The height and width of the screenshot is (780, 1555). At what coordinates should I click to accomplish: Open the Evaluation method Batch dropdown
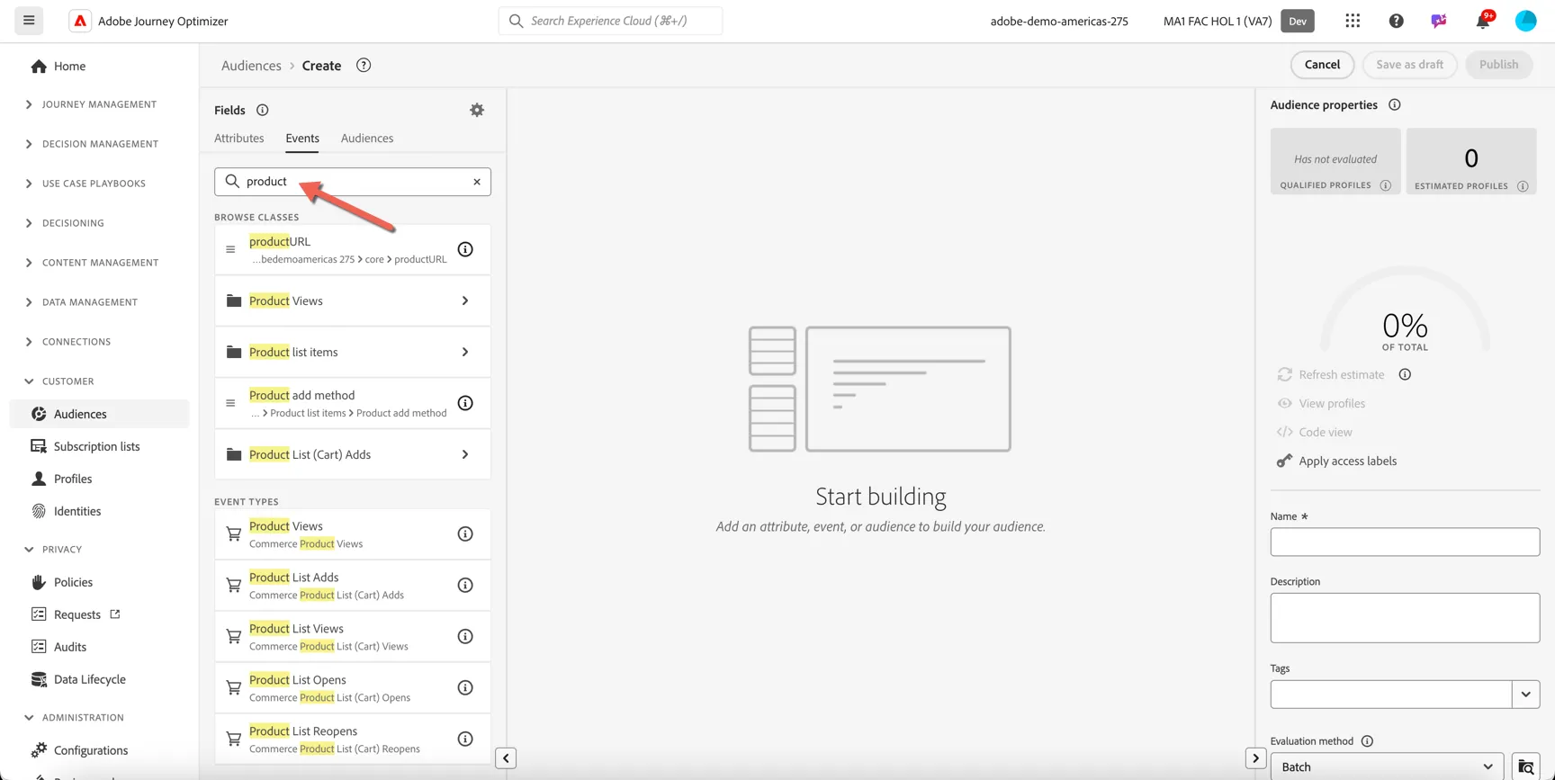tap(1387, 767)
